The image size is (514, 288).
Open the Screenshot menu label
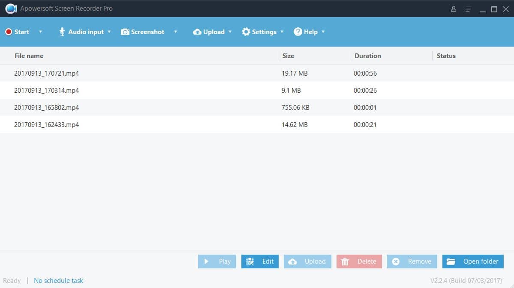pyautogui.click(x=147, y=32)
